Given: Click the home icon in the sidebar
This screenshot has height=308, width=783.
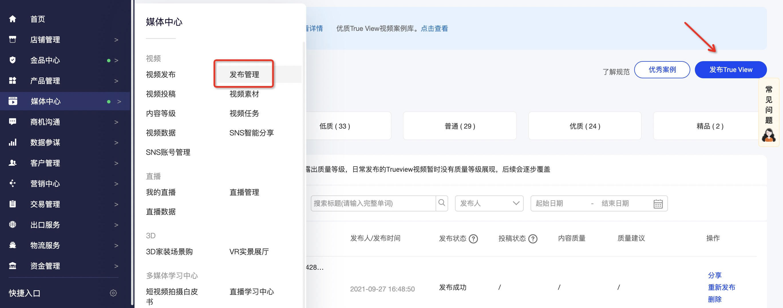Looking at the screenshot, I should pos(13,19).
